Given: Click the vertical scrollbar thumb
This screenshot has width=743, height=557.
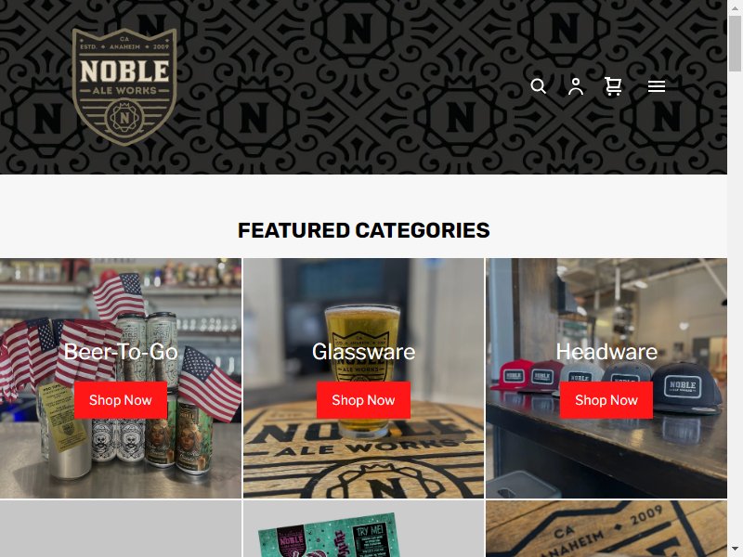Looking at the screenshot, I should tap(735, 44).
